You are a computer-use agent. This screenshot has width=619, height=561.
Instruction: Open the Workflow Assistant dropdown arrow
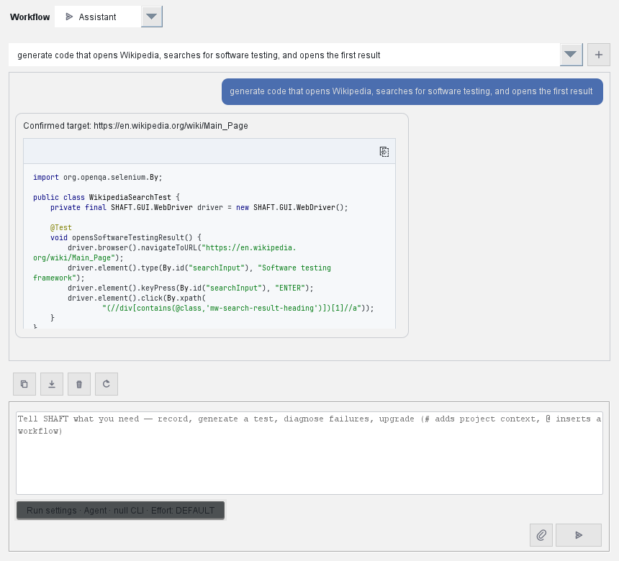(x=152, y=17)
